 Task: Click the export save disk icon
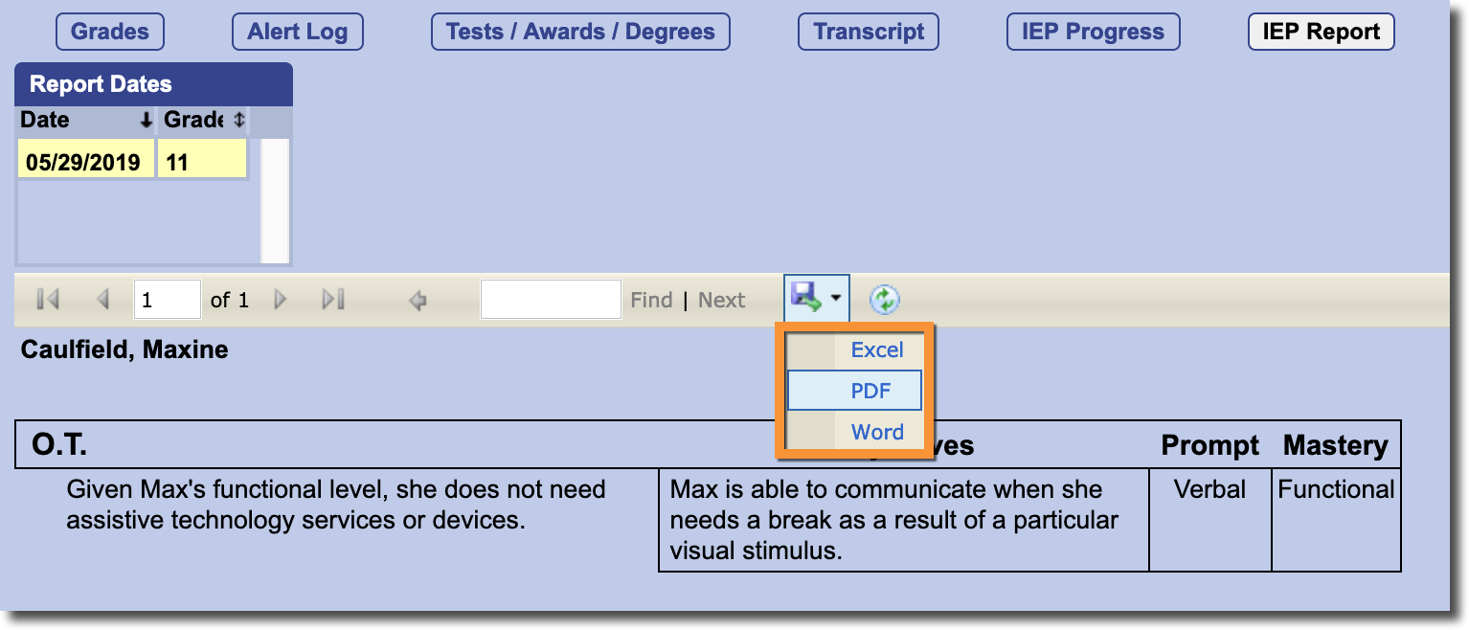coord(805,299)
